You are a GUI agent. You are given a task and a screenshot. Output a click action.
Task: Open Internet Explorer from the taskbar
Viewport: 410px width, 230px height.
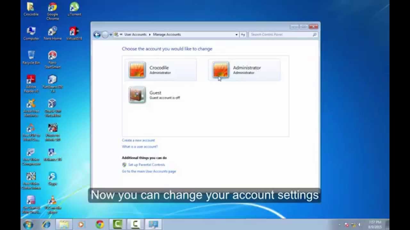(x=46, y=224)
